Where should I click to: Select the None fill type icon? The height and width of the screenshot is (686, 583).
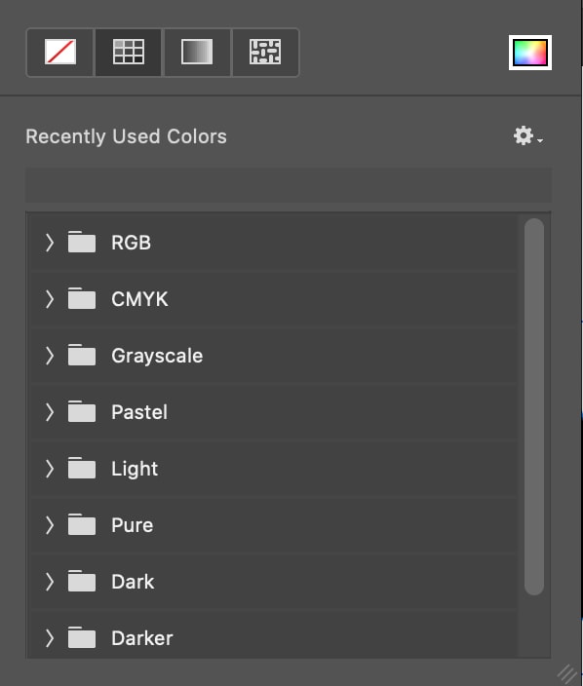pyautogui.click(x=60, y=52)
